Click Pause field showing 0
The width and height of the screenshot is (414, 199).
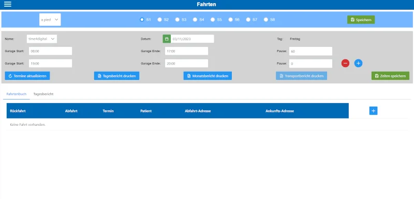click(x=310, y=63)
